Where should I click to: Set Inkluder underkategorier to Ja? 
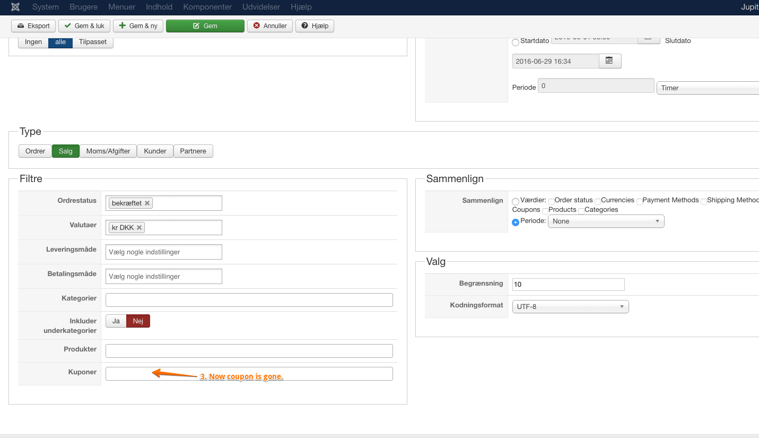(x=116, y=321)
